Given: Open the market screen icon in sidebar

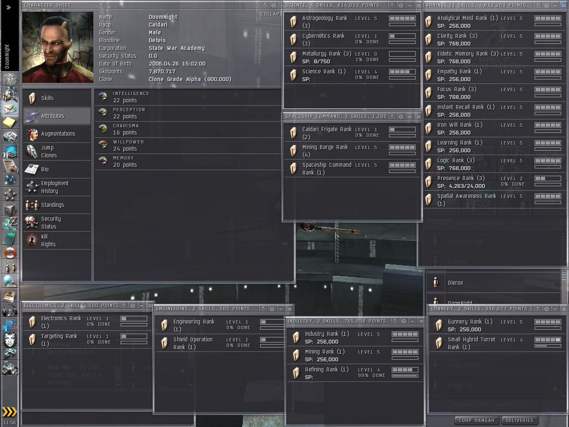Looking at the screenshot, I should tap(9, 151).
